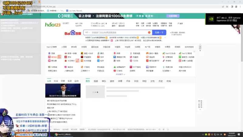Open the Chrome side panel icon
Viewport: 243px width, 137px height.
tap(232, 7)
